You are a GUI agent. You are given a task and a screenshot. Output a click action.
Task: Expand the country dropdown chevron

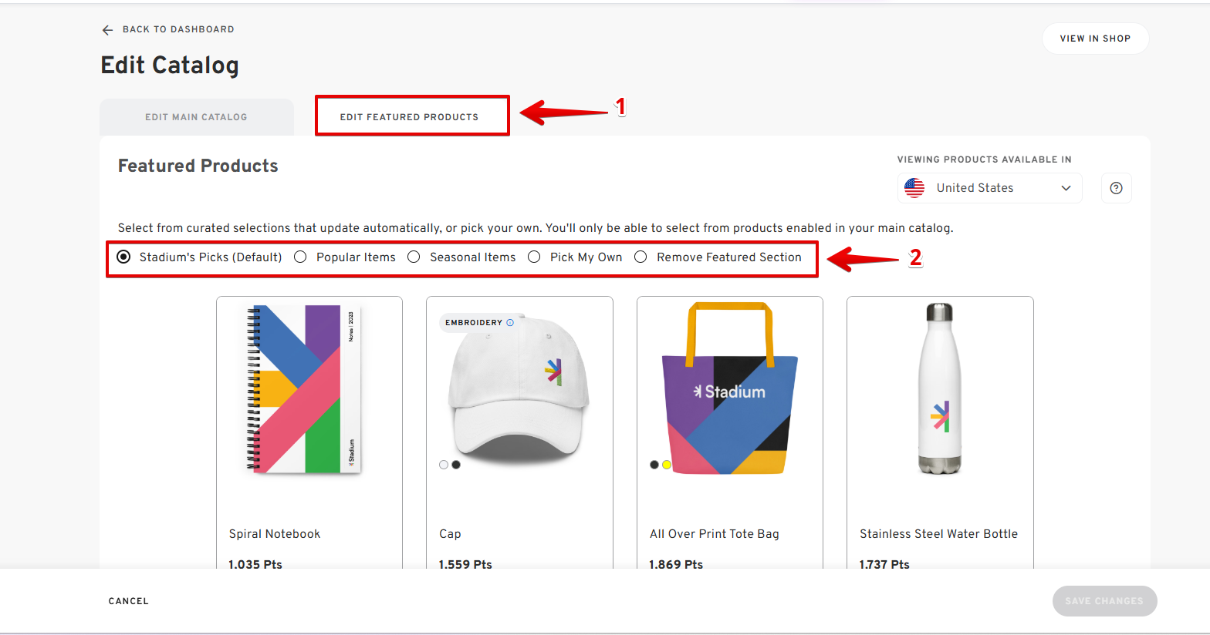[x=1066, y=188]
